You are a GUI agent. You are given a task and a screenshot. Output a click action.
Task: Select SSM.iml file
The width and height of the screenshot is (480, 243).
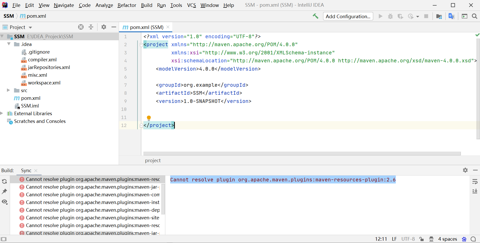(27, 106)
